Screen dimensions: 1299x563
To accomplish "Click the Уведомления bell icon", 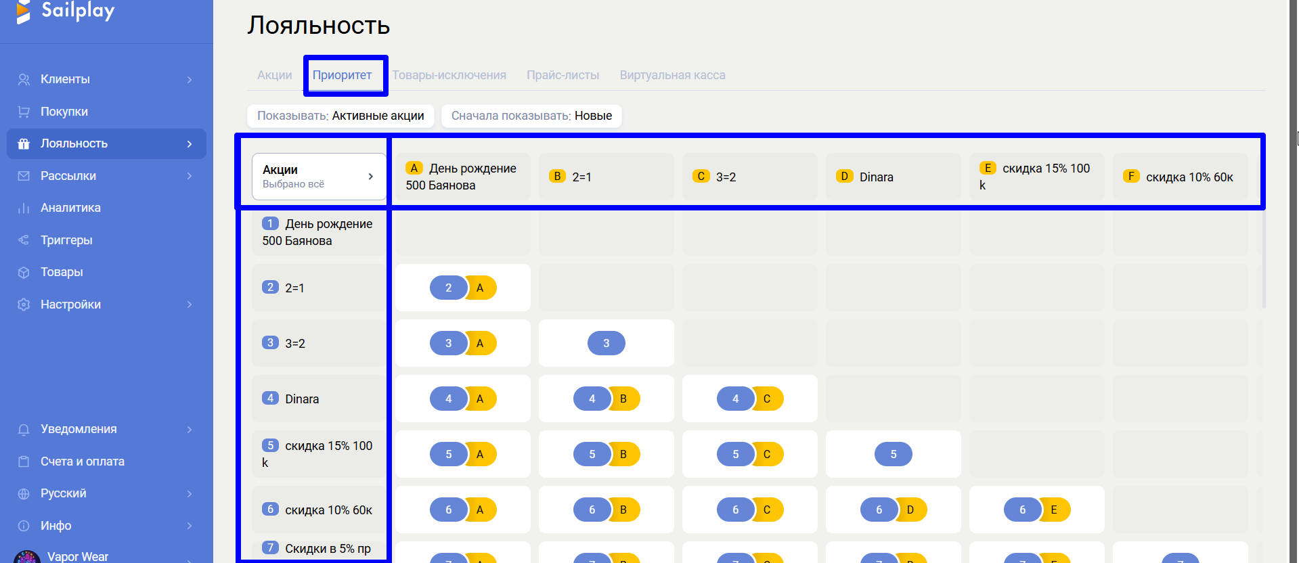I will pyautogui.click(x=24, y=430).
